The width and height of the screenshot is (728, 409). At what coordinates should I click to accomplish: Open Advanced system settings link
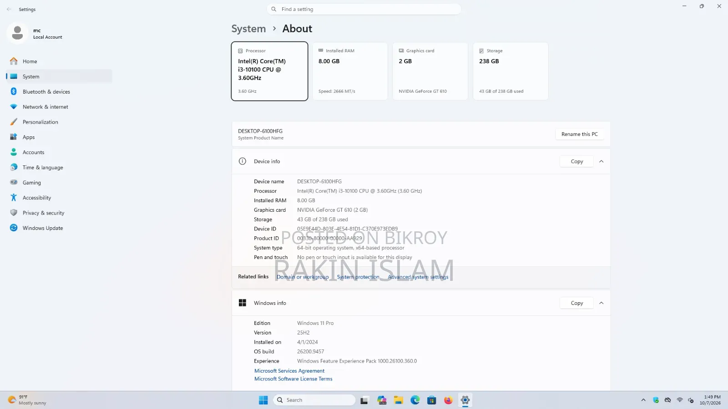(418, 277)
